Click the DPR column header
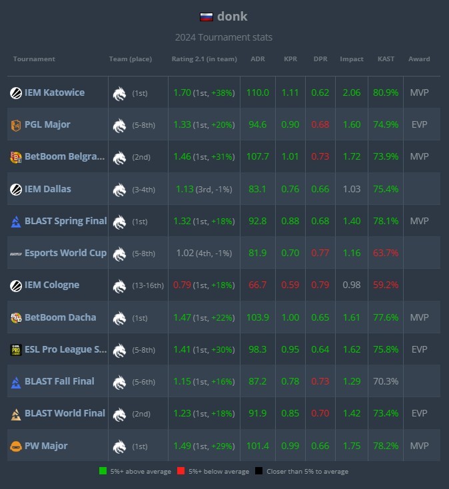This screenshot has height=489, width=449. [x=320, y=59]
